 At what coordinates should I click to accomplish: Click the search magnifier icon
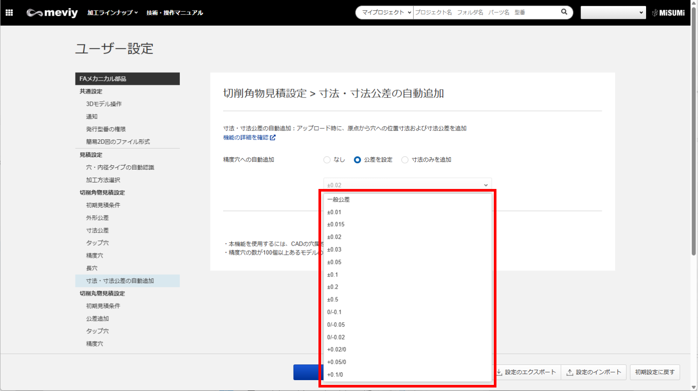click(564, 12)
